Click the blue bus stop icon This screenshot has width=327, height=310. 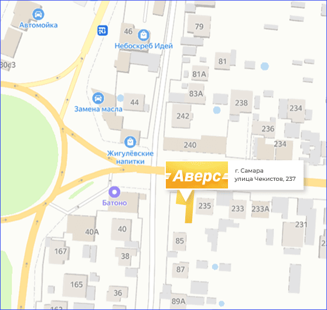103,31
